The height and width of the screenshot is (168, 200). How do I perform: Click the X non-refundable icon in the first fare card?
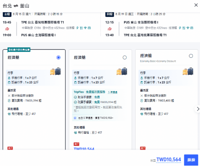(9, 96)
